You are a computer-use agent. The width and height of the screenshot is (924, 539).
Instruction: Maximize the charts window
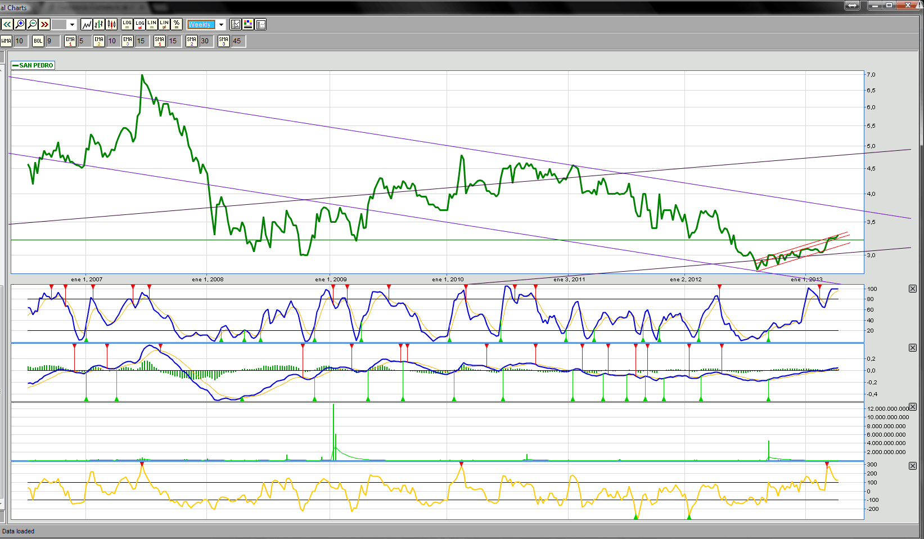tap(889, 5)
